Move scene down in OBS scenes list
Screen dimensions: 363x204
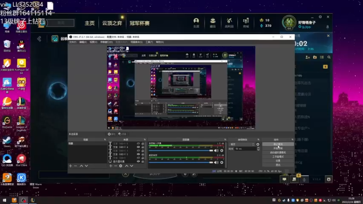point(86,166)
